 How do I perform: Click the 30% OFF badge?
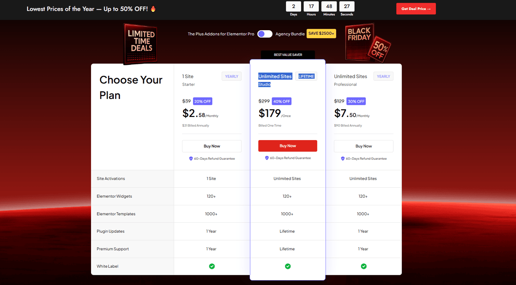[356, 101]
